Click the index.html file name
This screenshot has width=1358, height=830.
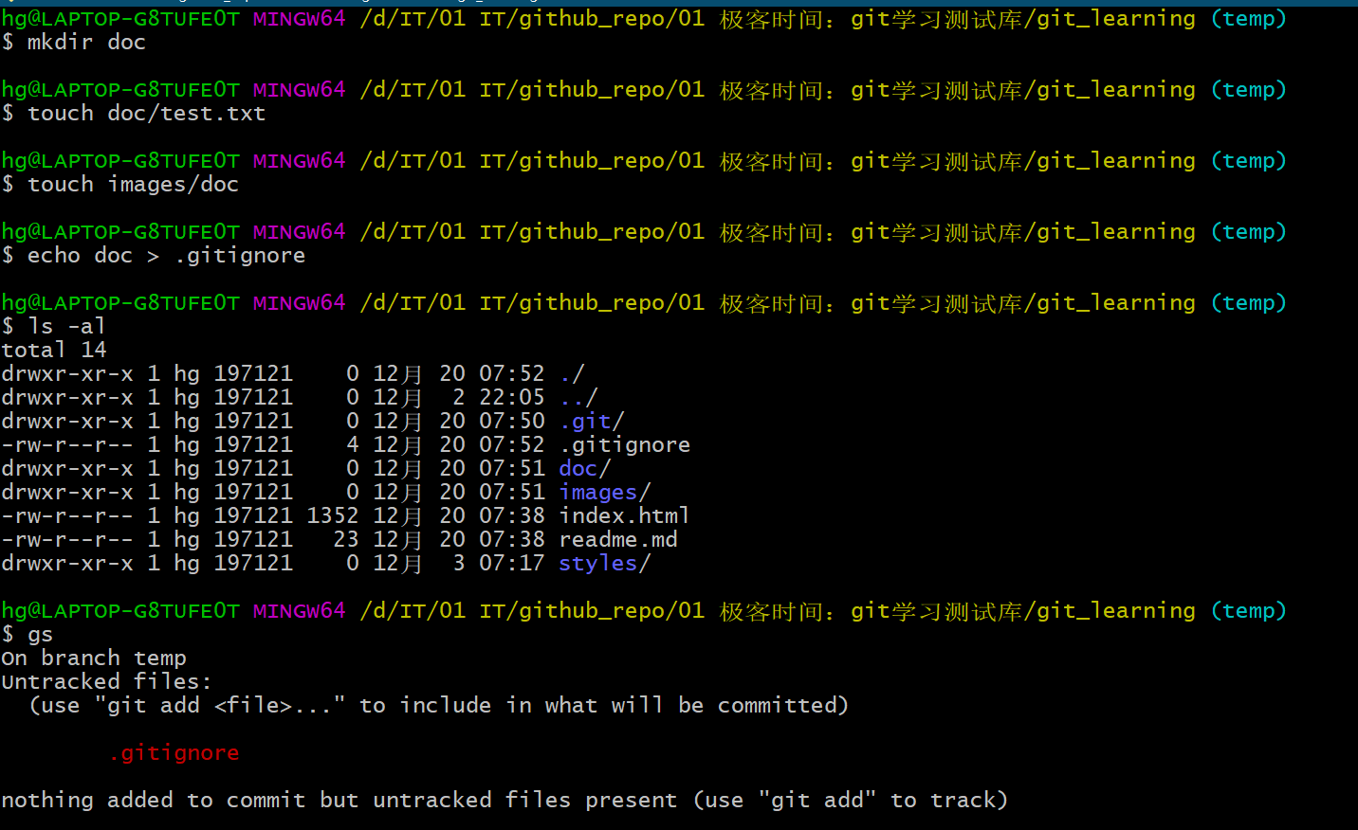pyautogui.click(x=624, y=515)
